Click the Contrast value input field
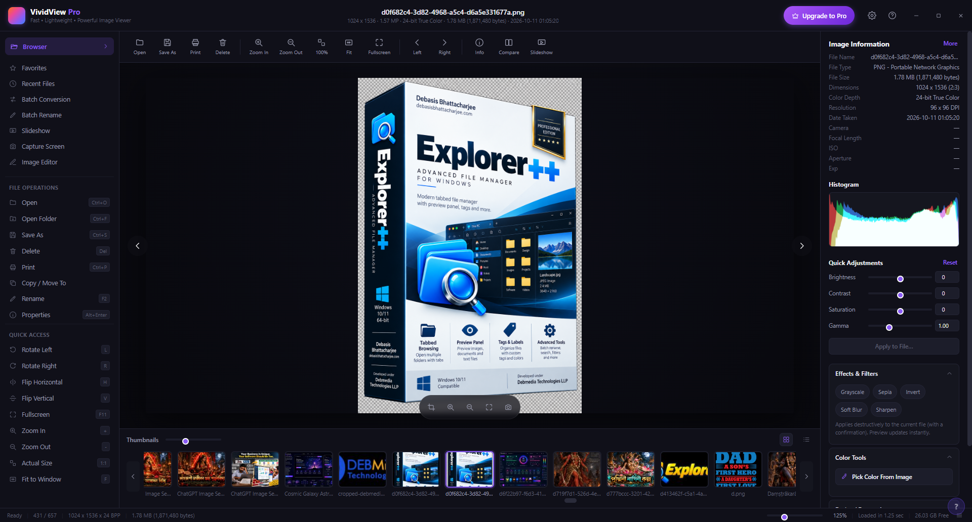Viewport: 972px width, 522px height. click(947, 293)
